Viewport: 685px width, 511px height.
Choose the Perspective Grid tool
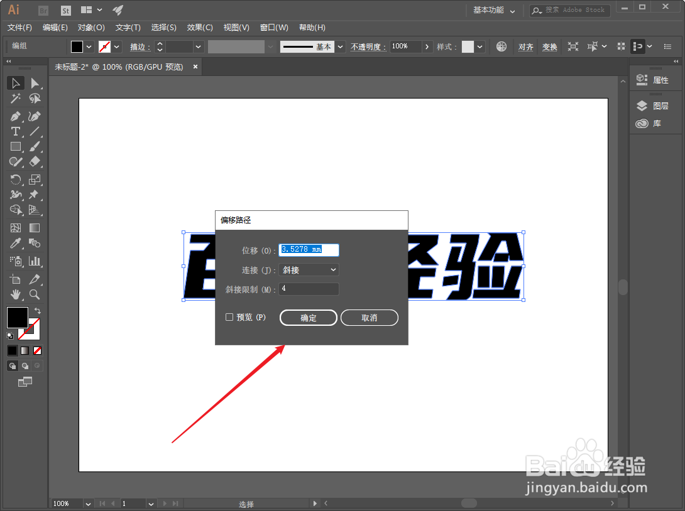[x=35, y=210]
